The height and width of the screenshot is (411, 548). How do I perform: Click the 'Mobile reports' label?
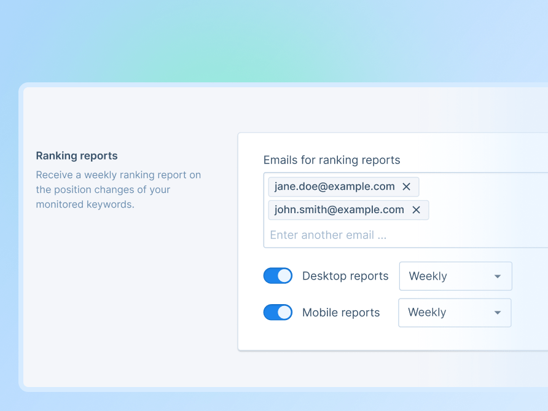341,313
